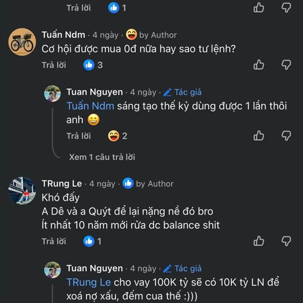The width and height of the screenshot is (303, 303).
Task: Click Tuấn Ndm's bicycle avatar
Action: coord(22,42)
